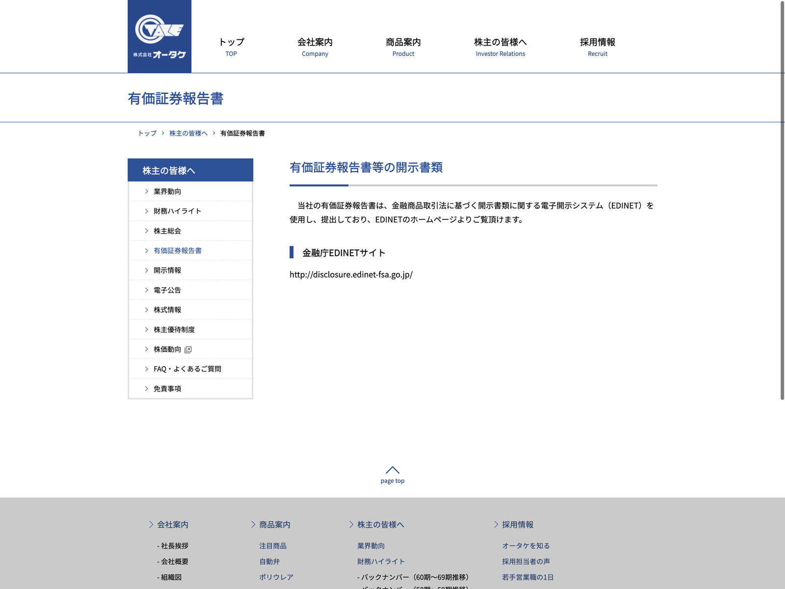Click the page top arrow icon
The height and width of the screenshot is (589, 785).
(x=392, y=470)
